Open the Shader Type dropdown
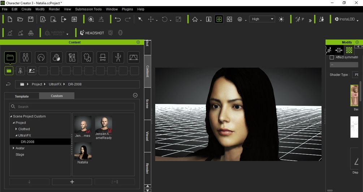The height and width of the screenshot is (192, 363). click(x=355, y=75)
